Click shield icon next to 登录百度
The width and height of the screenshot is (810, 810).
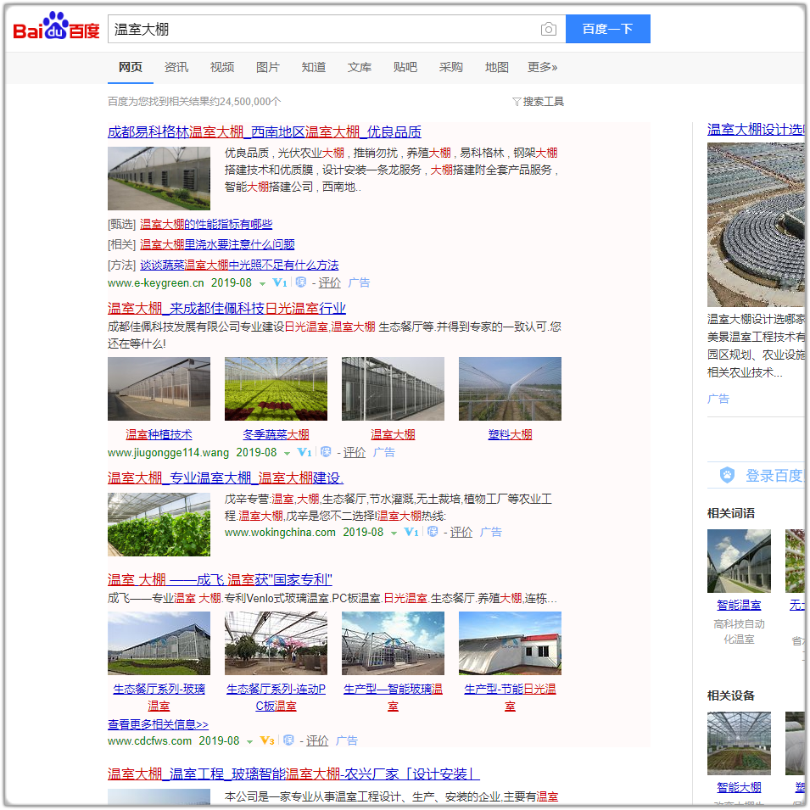pyautogui.click(x=727, y=476)
